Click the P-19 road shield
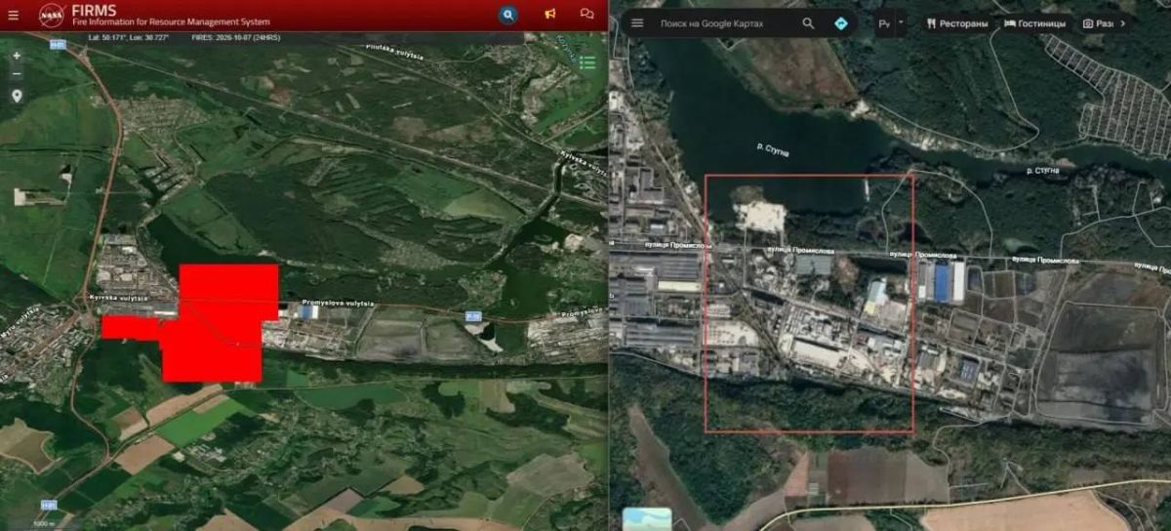 point(473,315)
